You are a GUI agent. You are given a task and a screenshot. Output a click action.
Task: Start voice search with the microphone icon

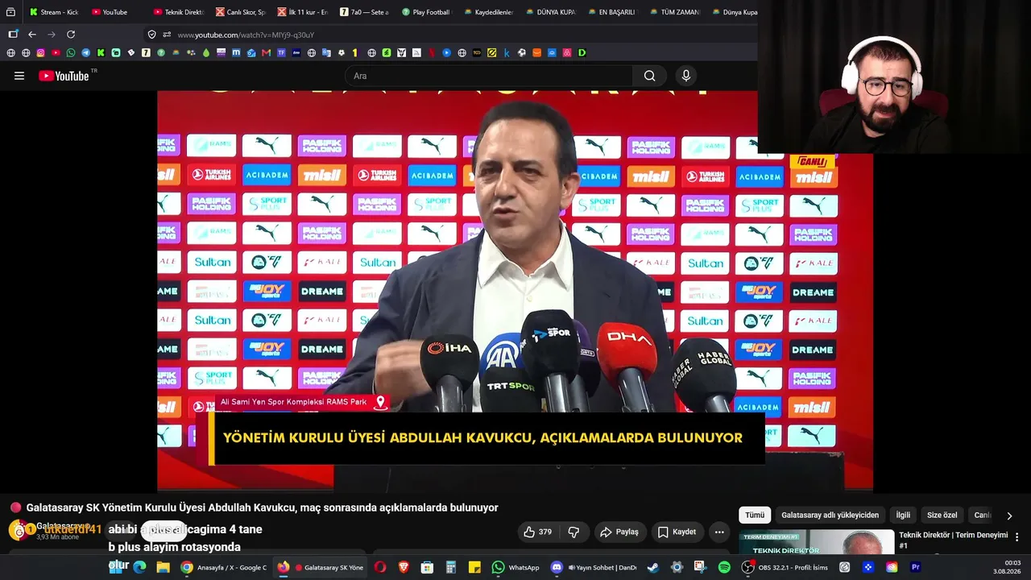coord(686,76)
